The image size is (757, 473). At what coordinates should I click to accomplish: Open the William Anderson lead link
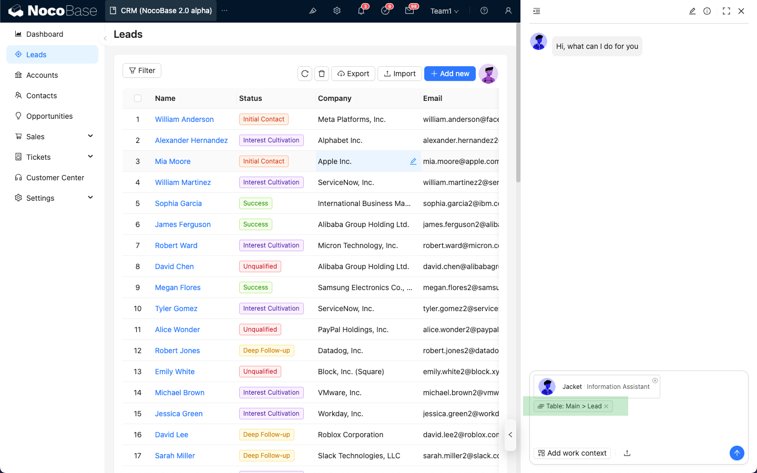point(184,119)
